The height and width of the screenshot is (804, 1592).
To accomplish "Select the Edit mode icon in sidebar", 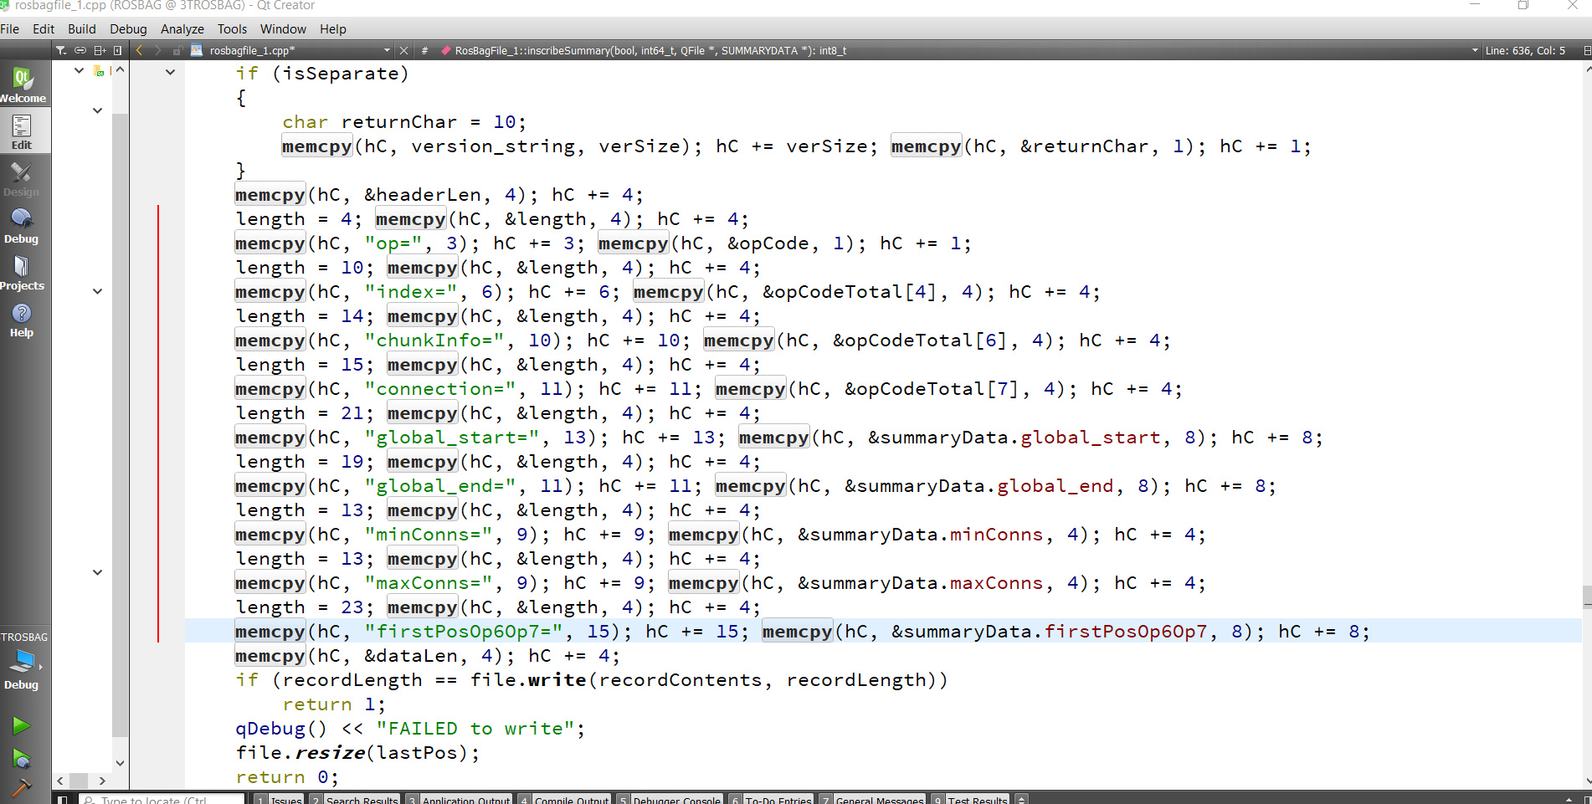I will click(x=23, y=130).
